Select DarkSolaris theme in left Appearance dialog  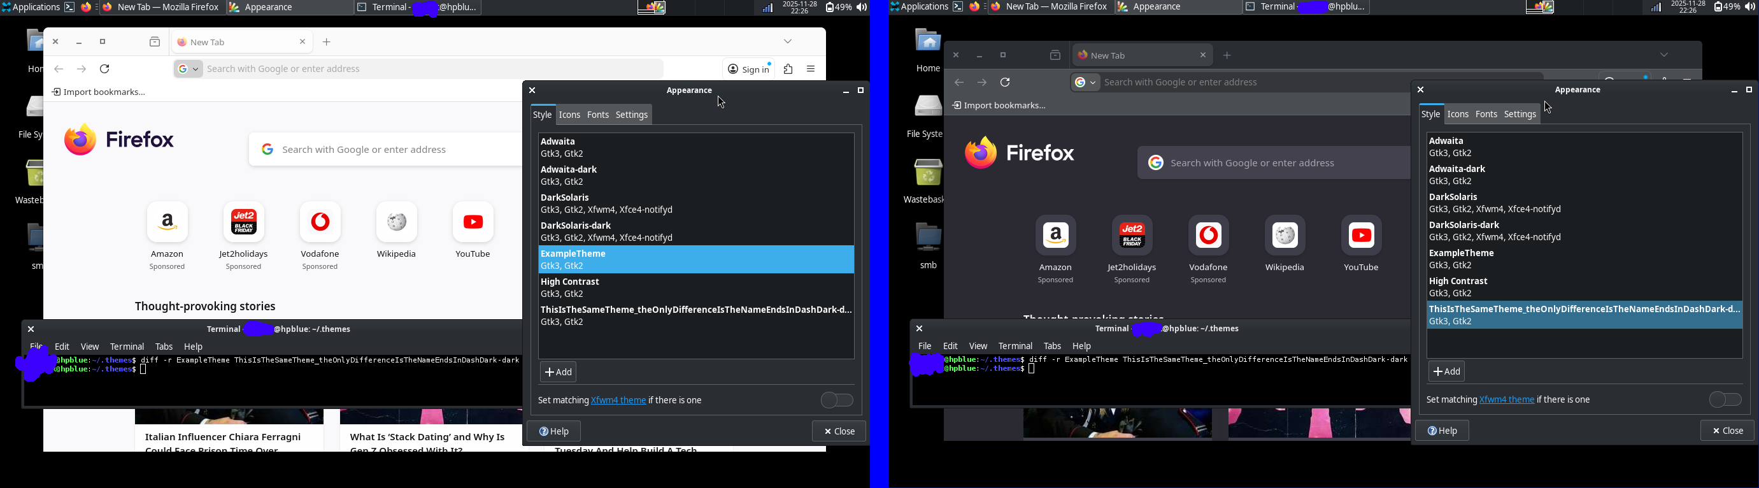tap(696, 204)
